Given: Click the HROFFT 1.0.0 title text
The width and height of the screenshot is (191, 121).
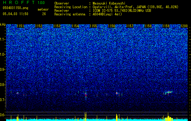Looking at the screenshot, I should click(x=24, y=2).
